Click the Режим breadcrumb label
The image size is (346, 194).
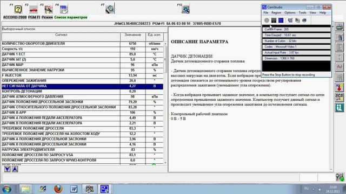coord(47,17)
